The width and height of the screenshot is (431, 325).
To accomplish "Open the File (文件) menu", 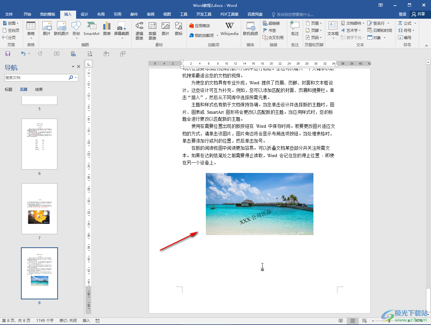I will point(9,14).
